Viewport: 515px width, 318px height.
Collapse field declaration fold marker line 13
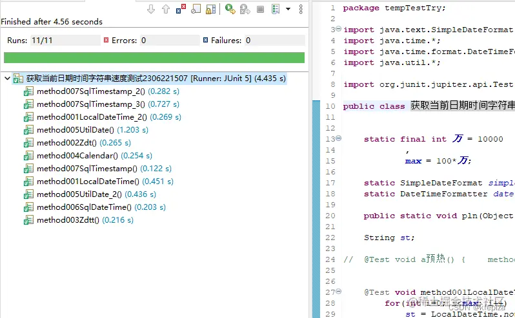click(x=339, y=138)
